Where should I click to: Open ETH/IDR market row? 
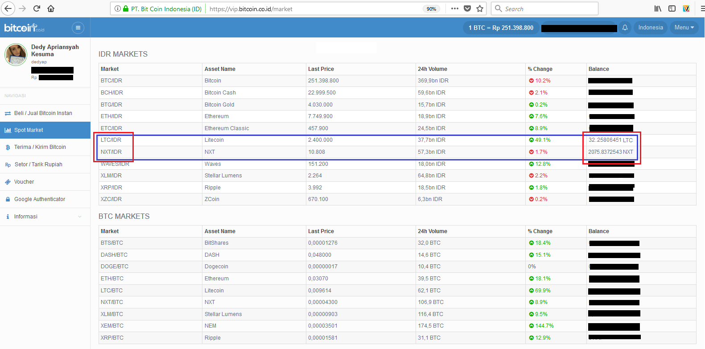coord(397,116)
